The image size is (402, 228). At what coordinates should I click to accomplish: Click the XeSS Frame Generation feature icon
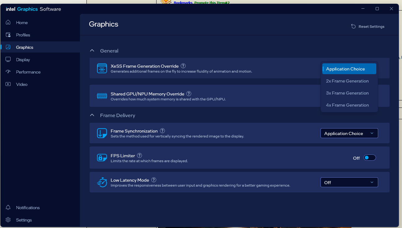[x=102, y=68]
